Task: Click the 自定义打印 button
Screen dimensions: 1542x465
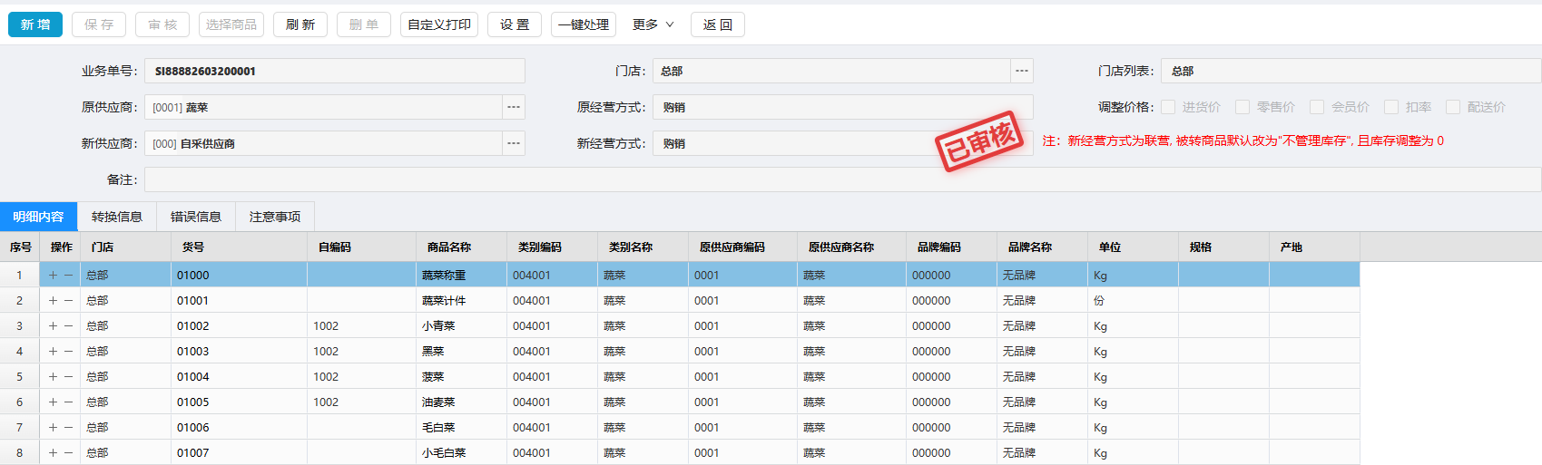Action: tap(439, 24)
